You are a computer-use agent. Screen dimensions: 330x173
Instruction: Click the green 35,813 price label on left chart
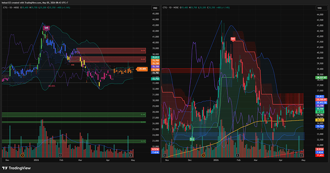pos(155,57)
